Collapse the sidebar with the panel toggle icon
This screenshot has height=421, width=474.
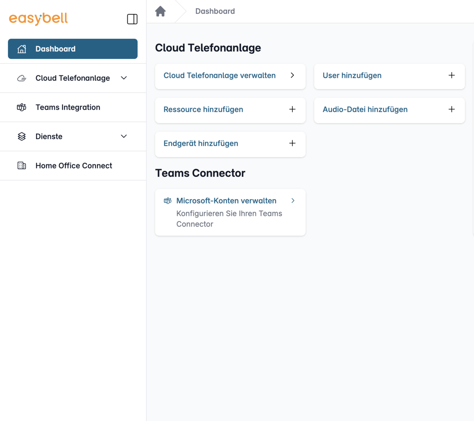[132, 19]
